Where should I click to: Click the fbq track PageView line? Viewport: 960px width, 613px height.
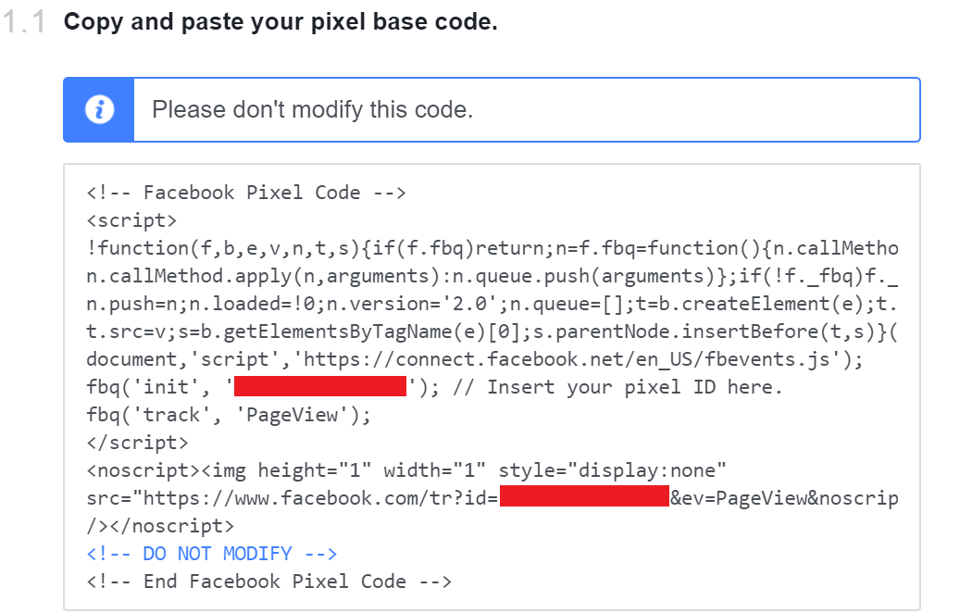[229, 415]
